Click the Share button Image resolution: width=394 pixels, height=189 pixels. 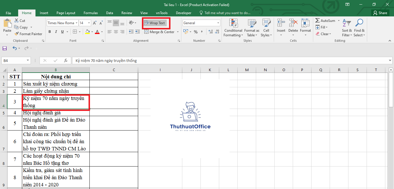pos(380,13)
